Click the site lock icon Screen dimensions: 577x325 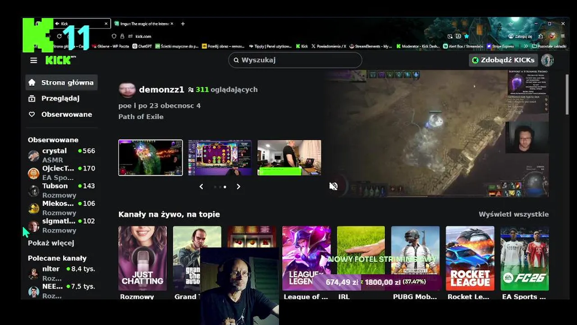122,36
